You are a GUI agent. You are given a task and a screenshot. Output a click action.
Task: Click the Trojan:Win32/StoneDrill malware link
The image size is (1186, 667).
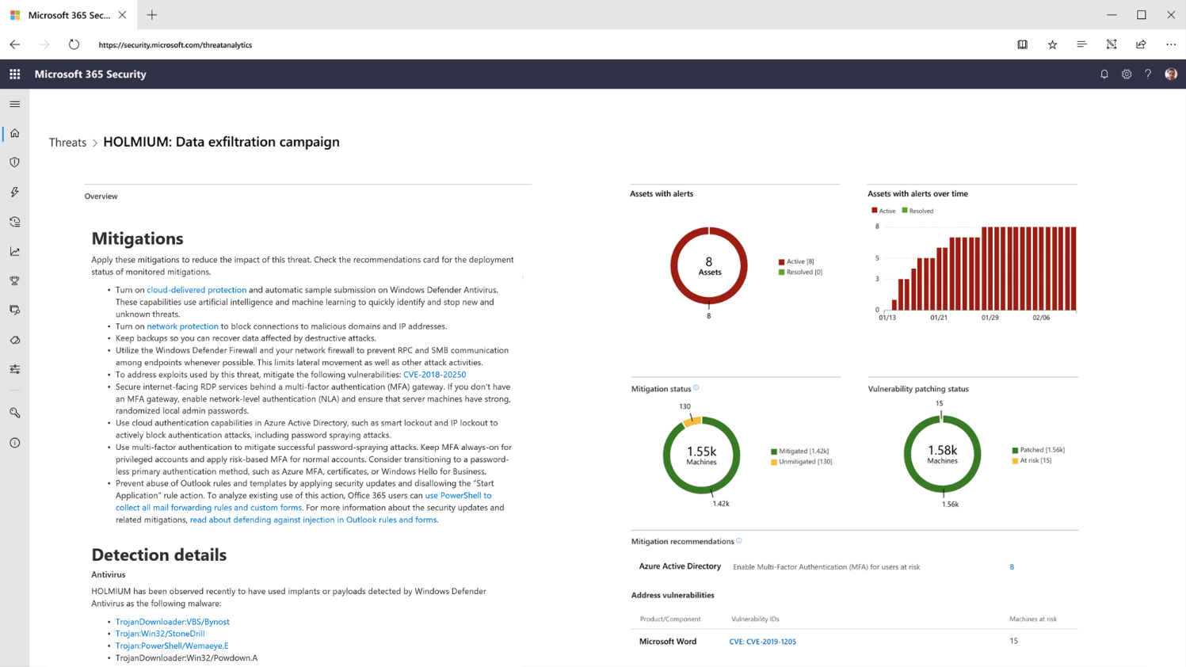click(x=159, y=634)
